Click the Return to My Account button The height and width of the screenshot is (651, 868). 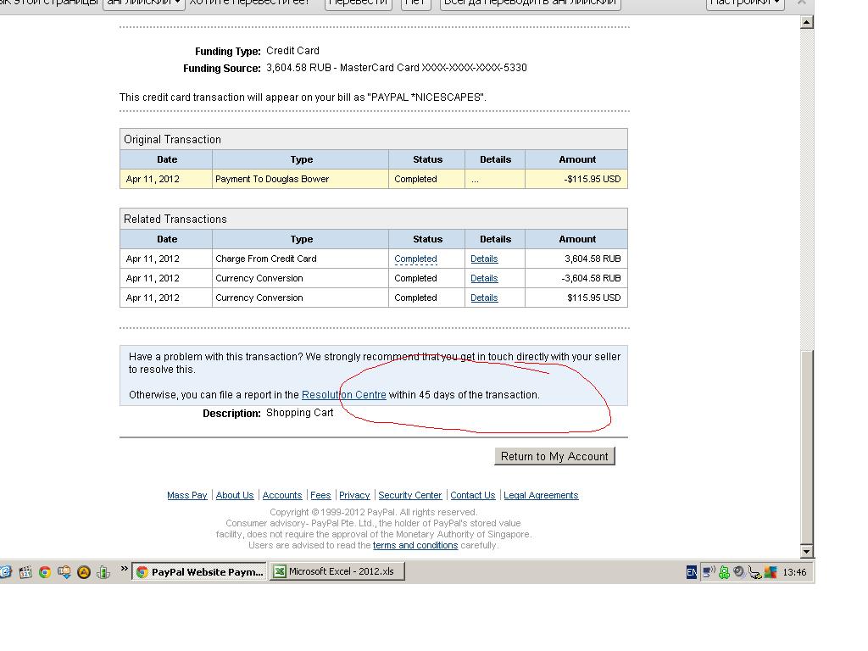[x=554, y=456]
